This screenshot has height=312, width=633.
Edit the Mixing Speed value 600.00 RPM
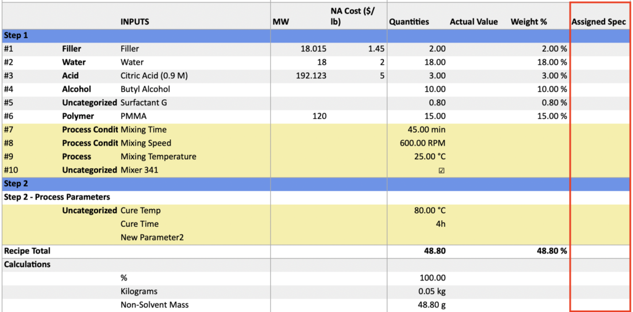pyautogui.click(x=423, y=143)
